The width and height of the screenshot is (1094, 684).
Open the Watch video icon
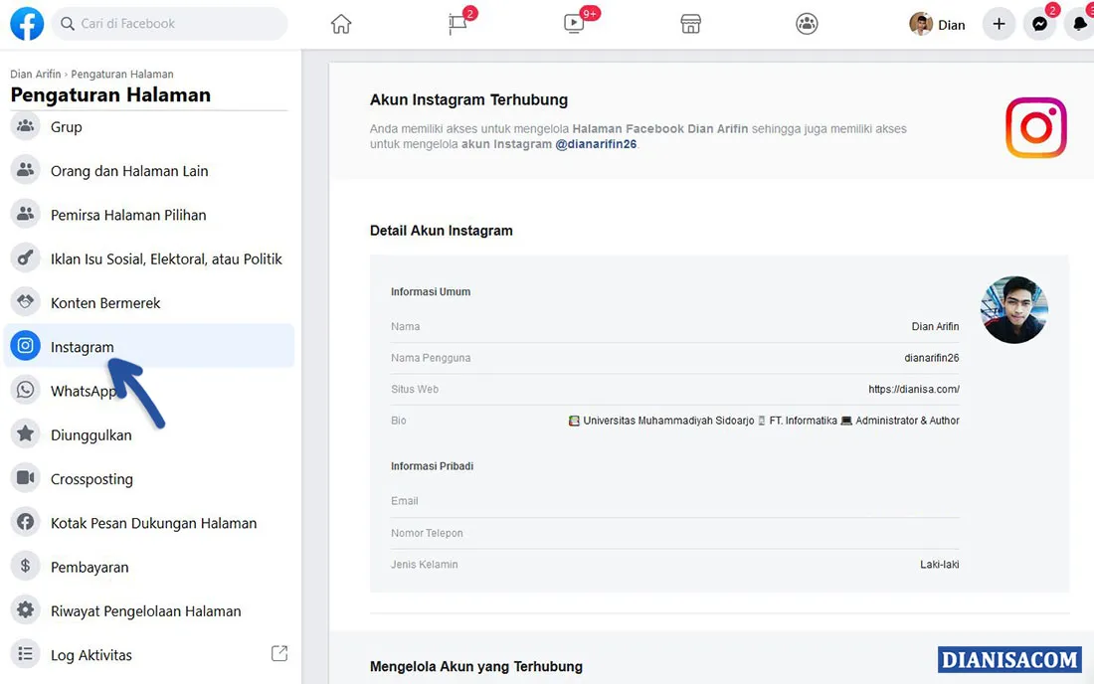click(x=573, y=23)
